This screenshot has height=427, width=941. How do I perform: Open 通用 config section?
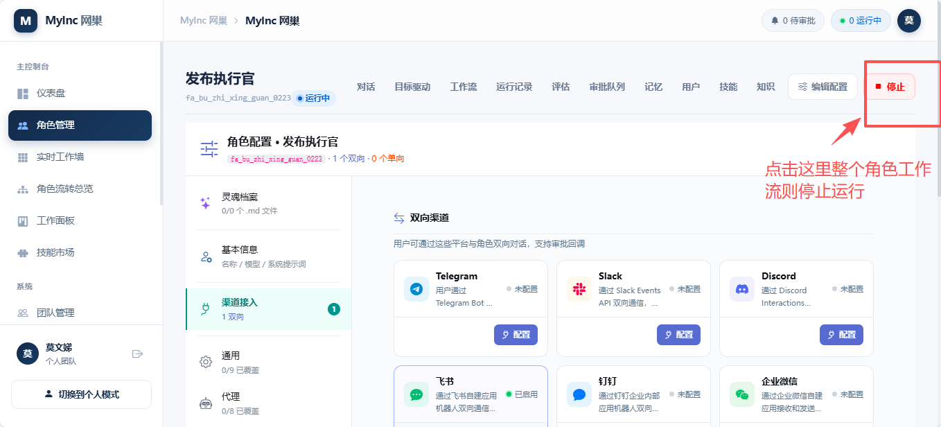[269, 362]
